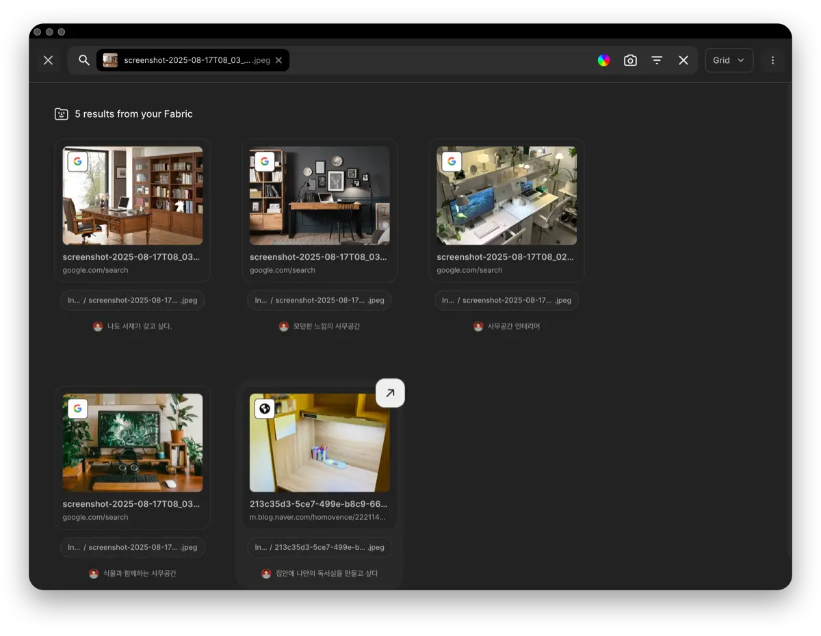Click the note "모던한 느낌의 사무공간"

(326, 326)
